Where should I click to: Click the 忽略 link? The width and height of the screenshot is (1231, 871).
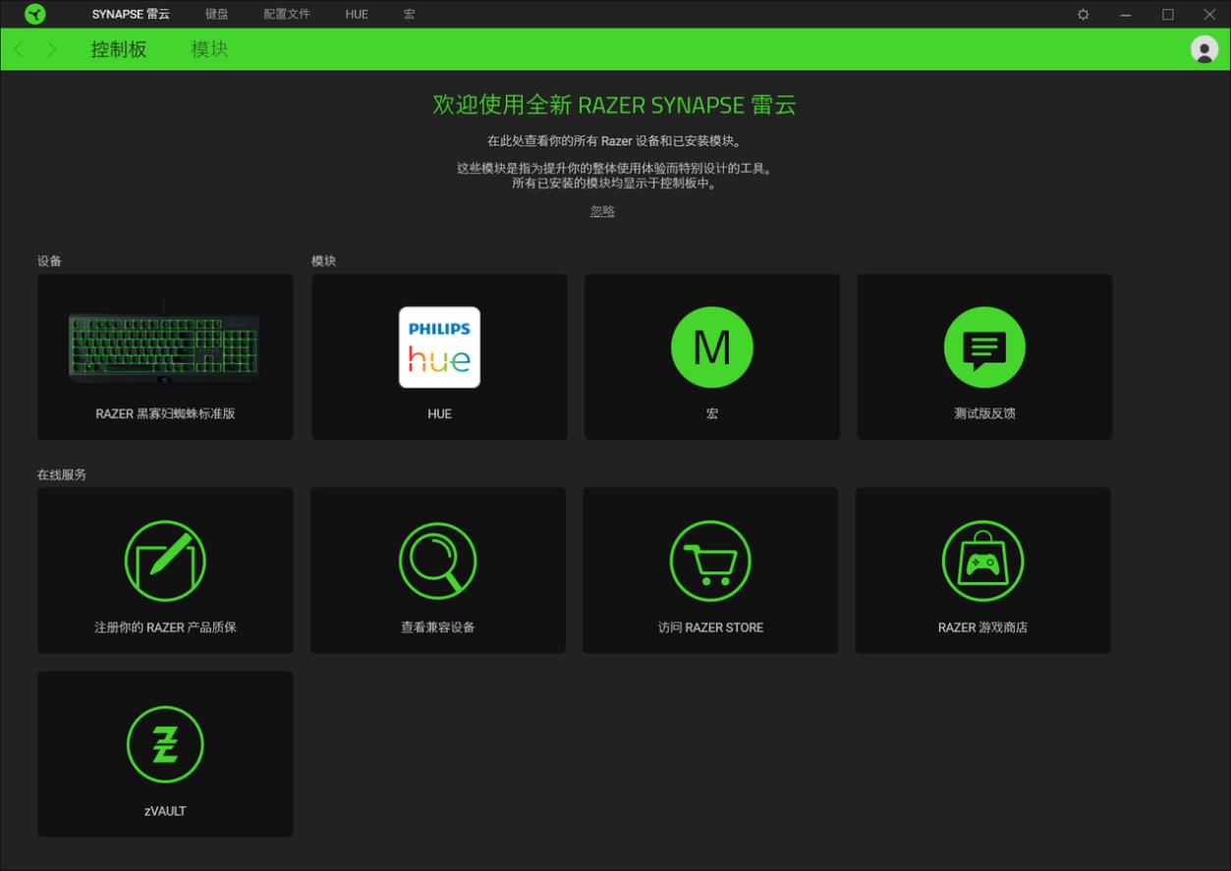point(602,211)
